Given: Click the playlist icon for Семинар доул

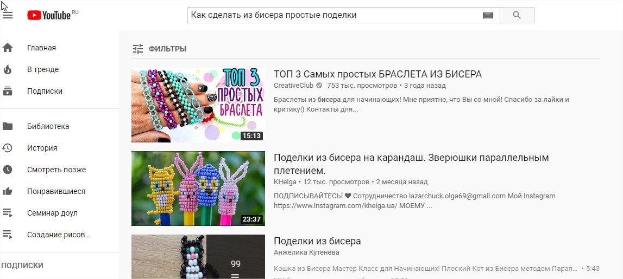Looking at the screenshot, I should (x=8, y=213).
